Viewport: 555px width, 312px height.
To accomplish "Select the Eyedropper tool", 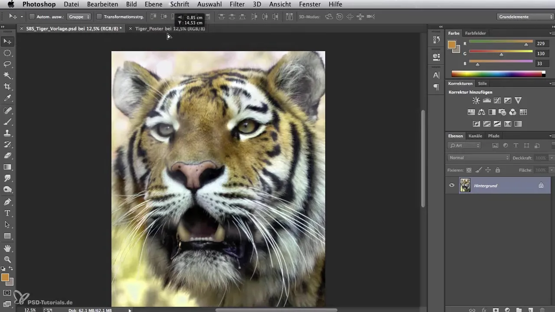I will tap(7, 98).
